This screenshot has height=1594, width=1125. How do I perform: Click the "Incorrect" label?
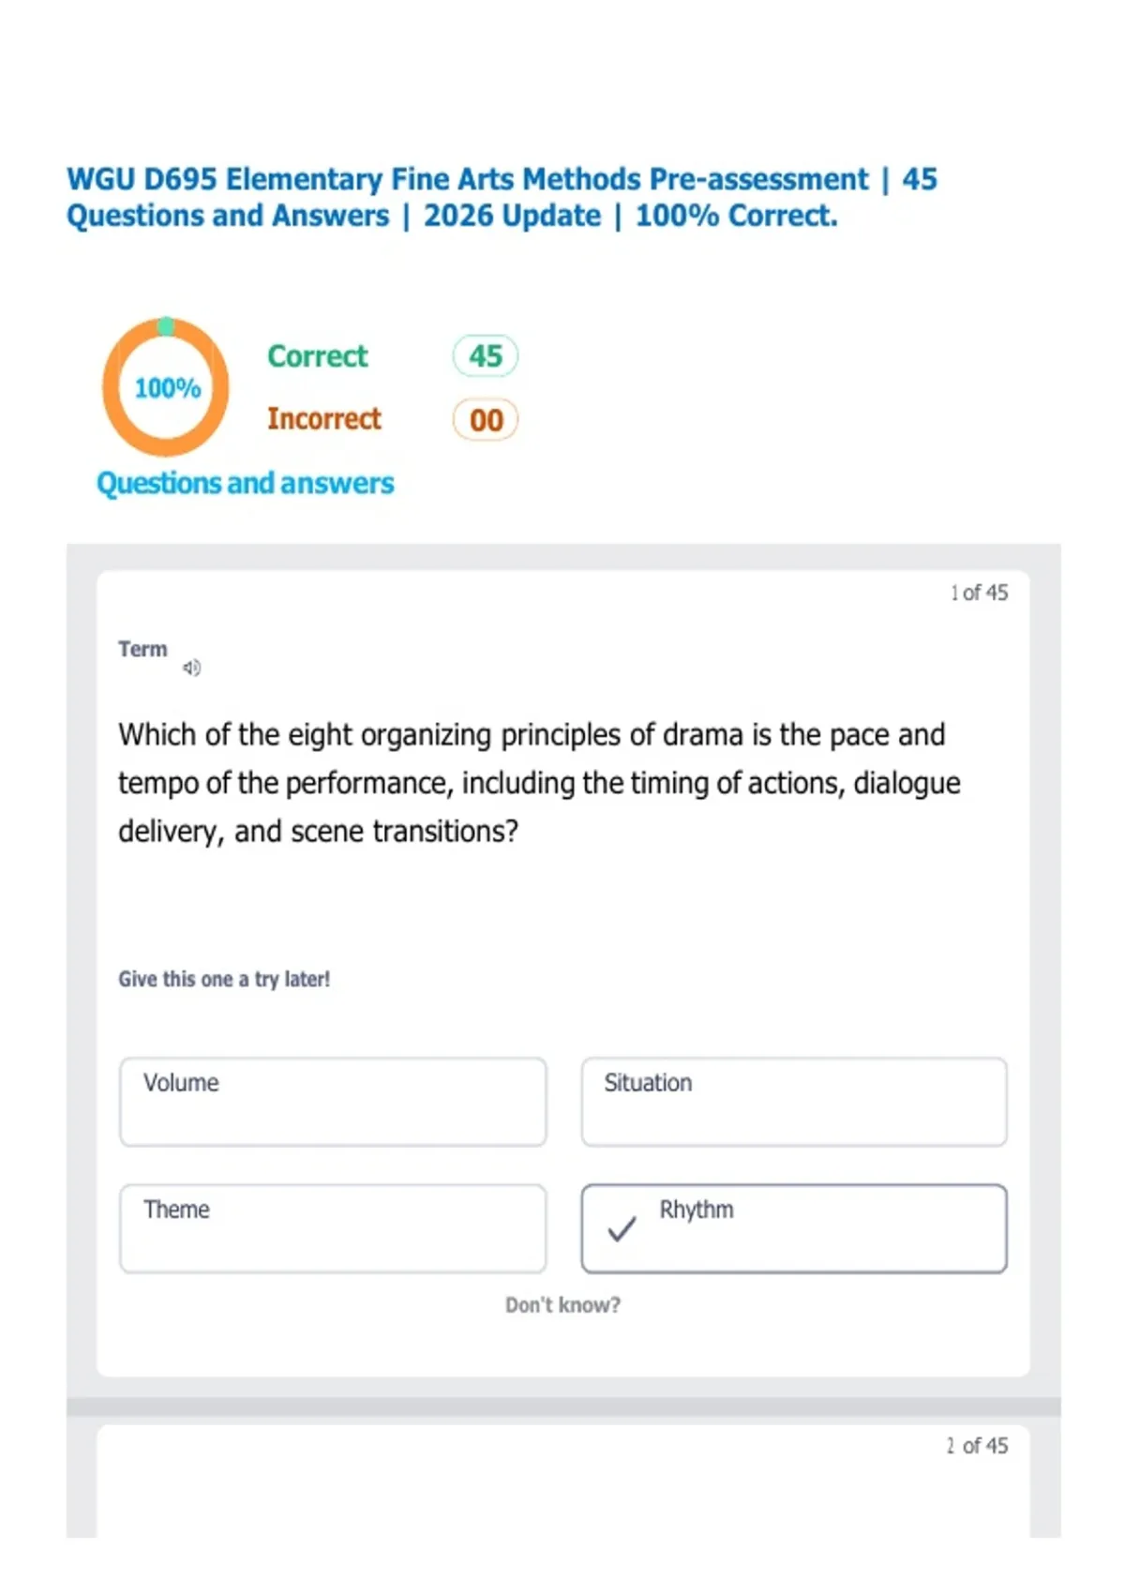(x=323, y=419)
